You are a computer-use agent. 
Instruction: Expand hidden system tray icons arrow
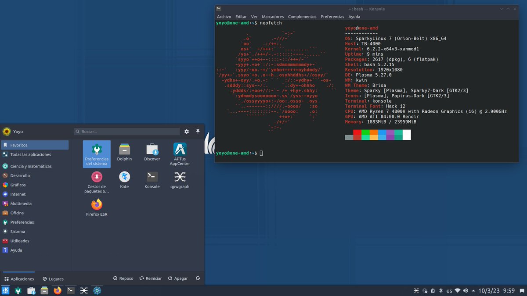click(x=473, y=291)
